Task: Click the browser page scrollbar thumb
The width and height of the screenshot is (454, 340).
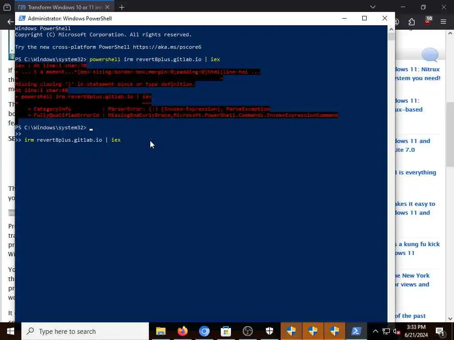Action: (x=450, y=135)
